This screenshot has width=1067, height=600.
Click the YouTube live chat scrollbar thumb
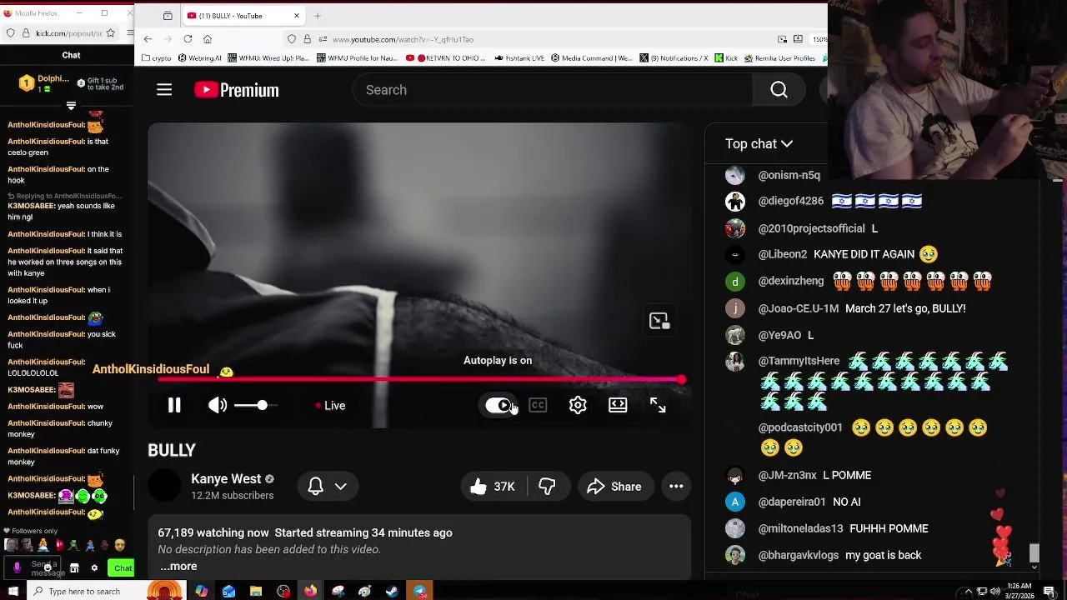click(x=1034, y=553)
